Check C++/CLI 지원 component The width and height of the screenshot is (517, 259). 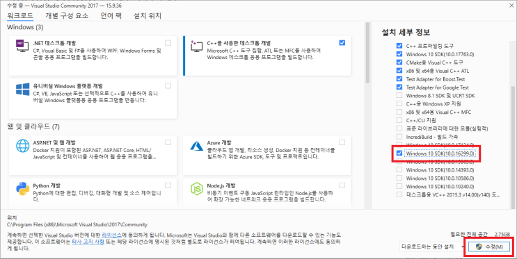(x=399, y=120)
